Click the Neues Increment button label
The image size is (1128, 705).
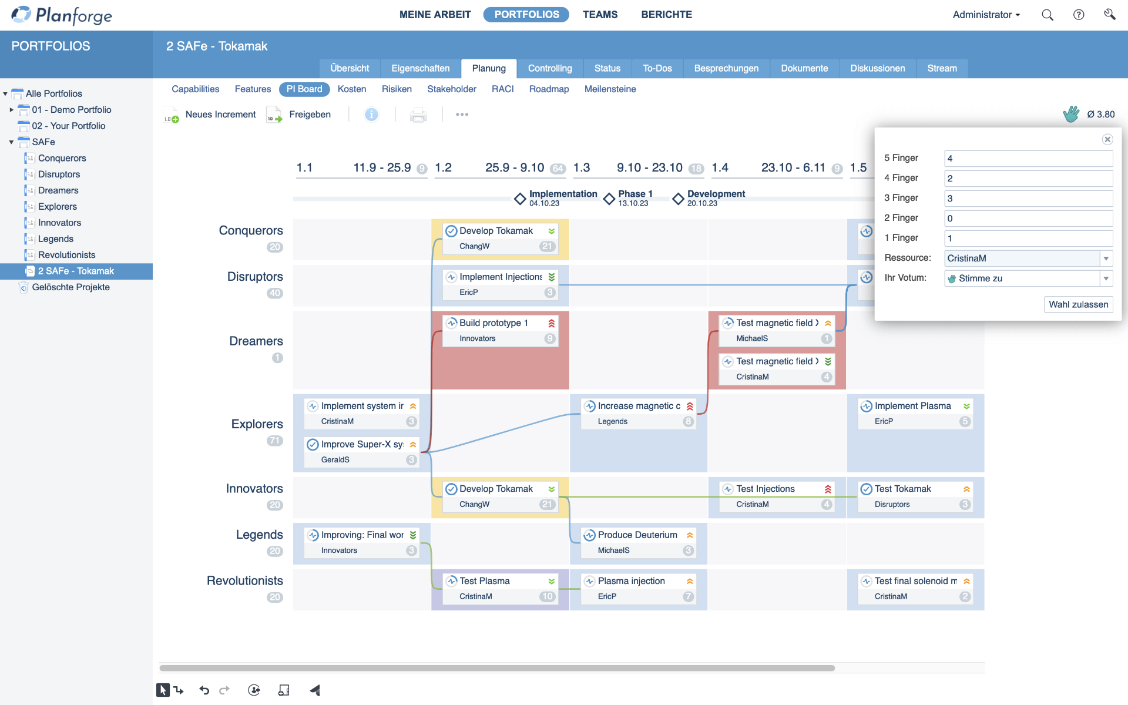(220, 115)
